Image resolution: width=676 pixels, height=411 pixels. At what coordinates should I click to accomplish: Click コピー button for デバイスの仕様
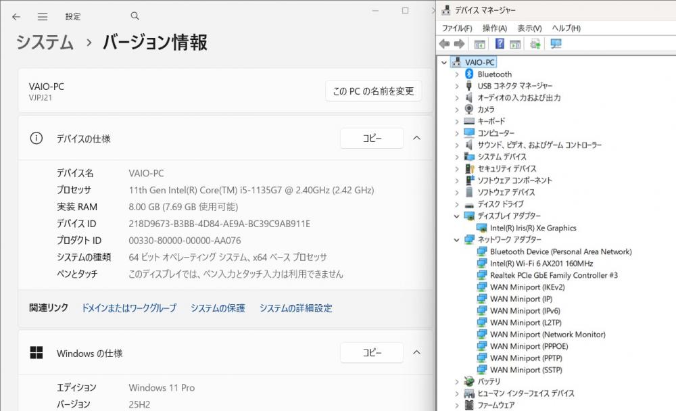[372, 138]
